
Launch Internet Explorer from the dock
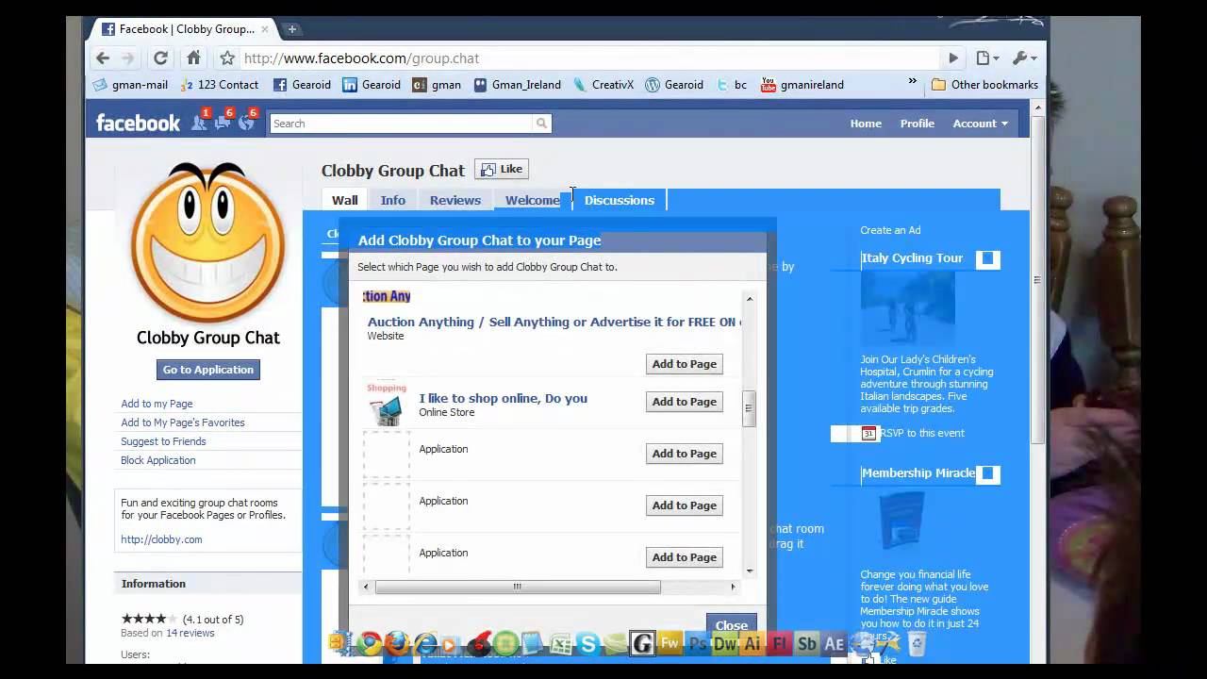pyautogui.click(x=426, y=644)
